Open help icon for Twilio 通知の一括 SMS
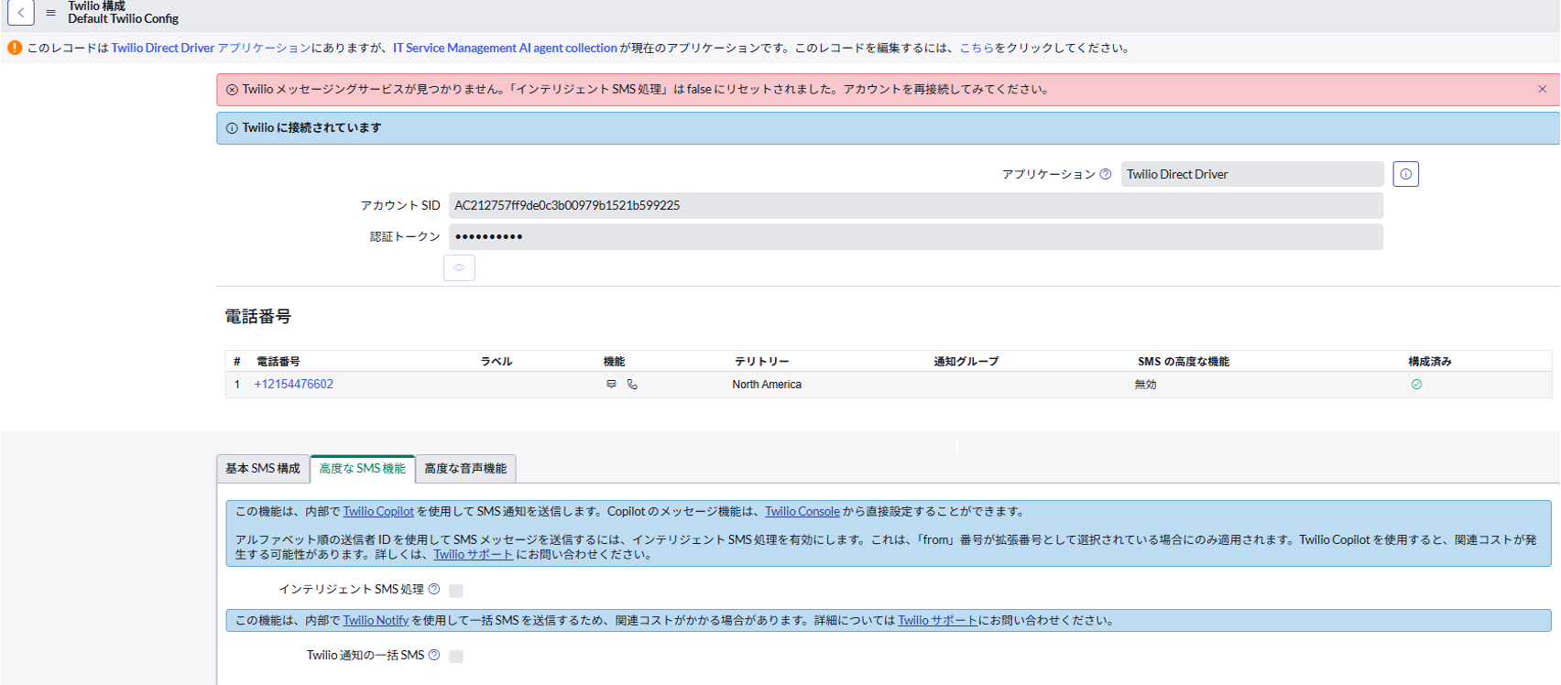Viewport: 1561px width, 685px height. pos(434,655)
